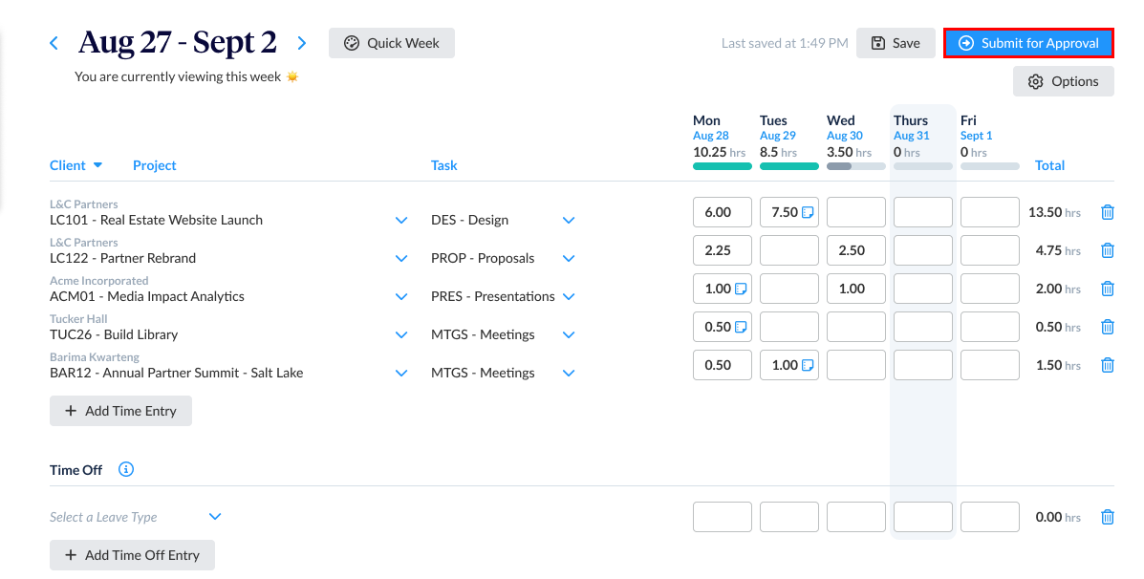This screenshot has width=1144, height=579.
Task: Click the 4.75 hrs total for LC122
Action: 1058,250
